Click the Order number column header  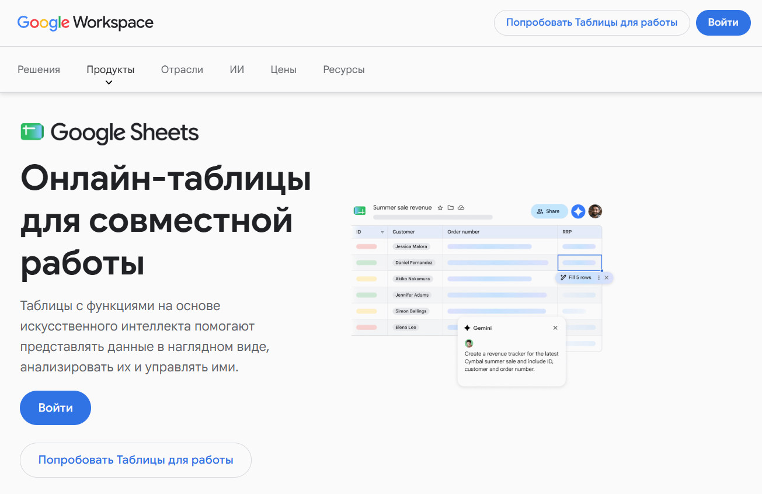[464, 232]
